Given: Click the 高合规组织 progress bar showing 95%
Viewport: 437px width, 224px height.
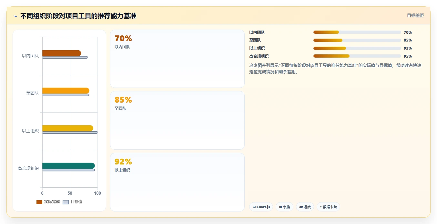Looking at the screenshot, I should (x=357, y=56).
